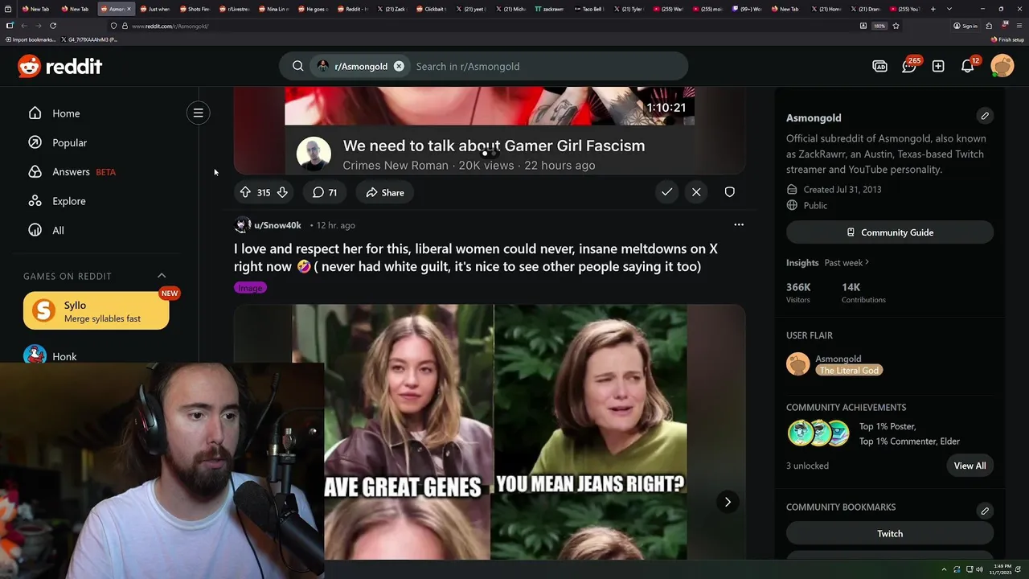Show hidden system tray icons

click(945, 569)
